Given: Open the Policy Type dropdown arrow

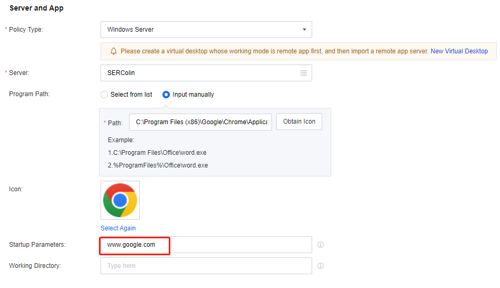Looking at the screenshot, I should coord(304,30).
